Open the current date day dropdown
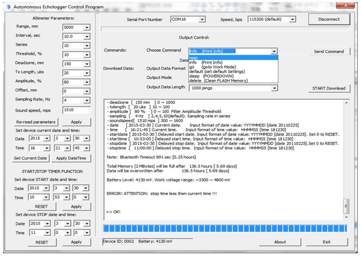 [x=86, y=138]
